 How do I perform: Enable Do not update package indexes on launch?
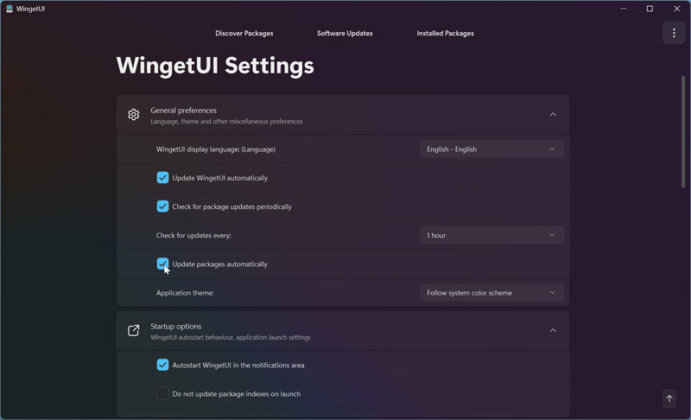[x=162, y=394]
